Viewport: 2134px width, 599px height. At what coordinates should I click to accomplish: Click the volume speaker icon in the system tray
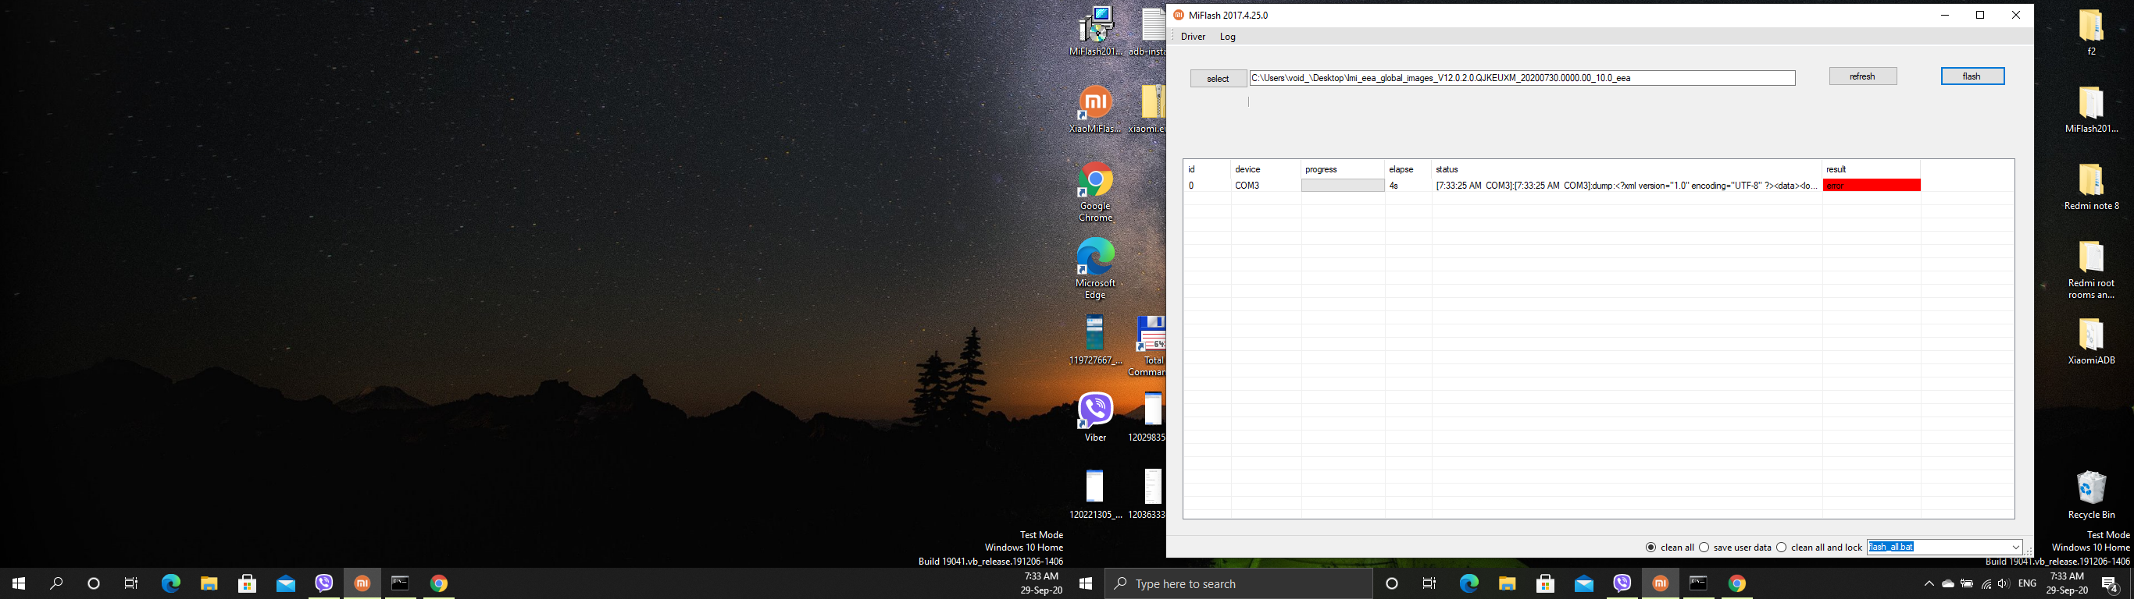click(x=2003, y=584)
